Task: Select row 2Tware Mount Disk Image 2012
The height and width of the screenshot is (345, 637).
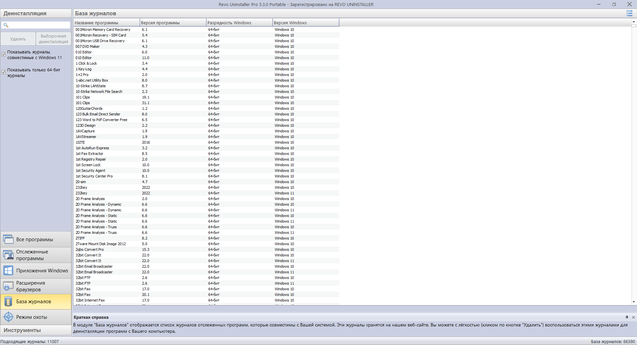Action: click(206, 244)
